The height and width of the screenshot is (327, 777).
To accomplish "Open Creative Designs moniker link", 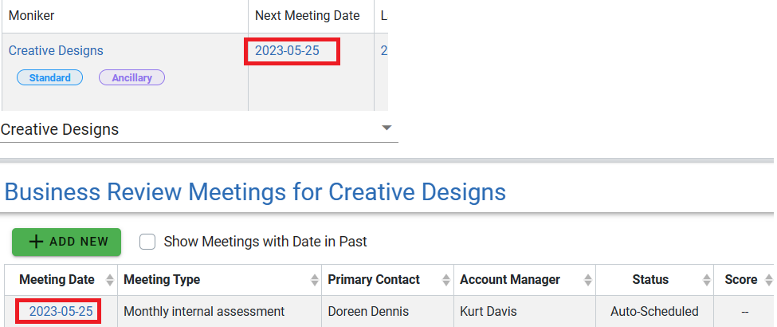I will (x=56, y=50).
